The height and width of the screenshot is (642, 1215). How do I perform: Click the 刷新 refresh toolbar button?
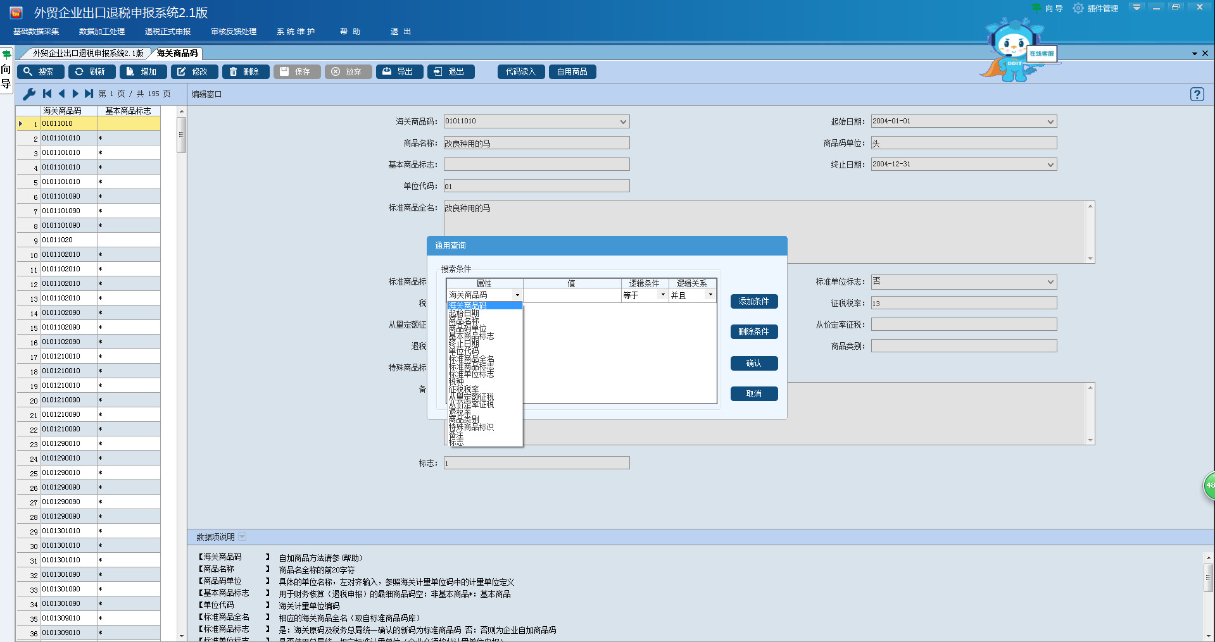(92, 72)
